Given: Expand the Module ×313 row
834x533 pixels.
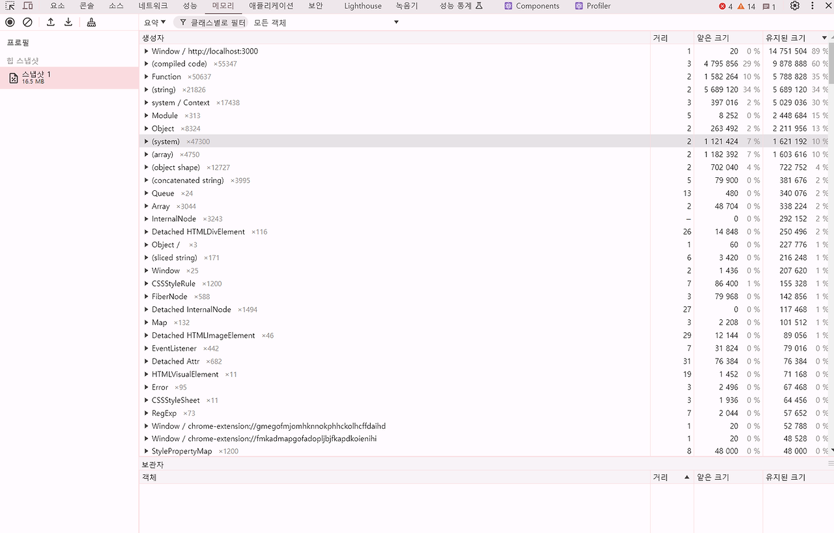Looking at the screenshot, I should coord(146,115).
